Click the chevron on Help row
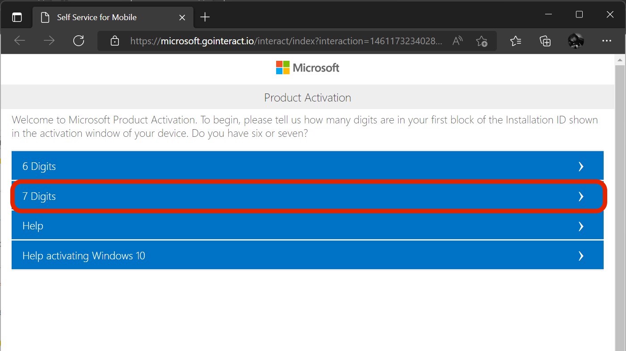 581,226
